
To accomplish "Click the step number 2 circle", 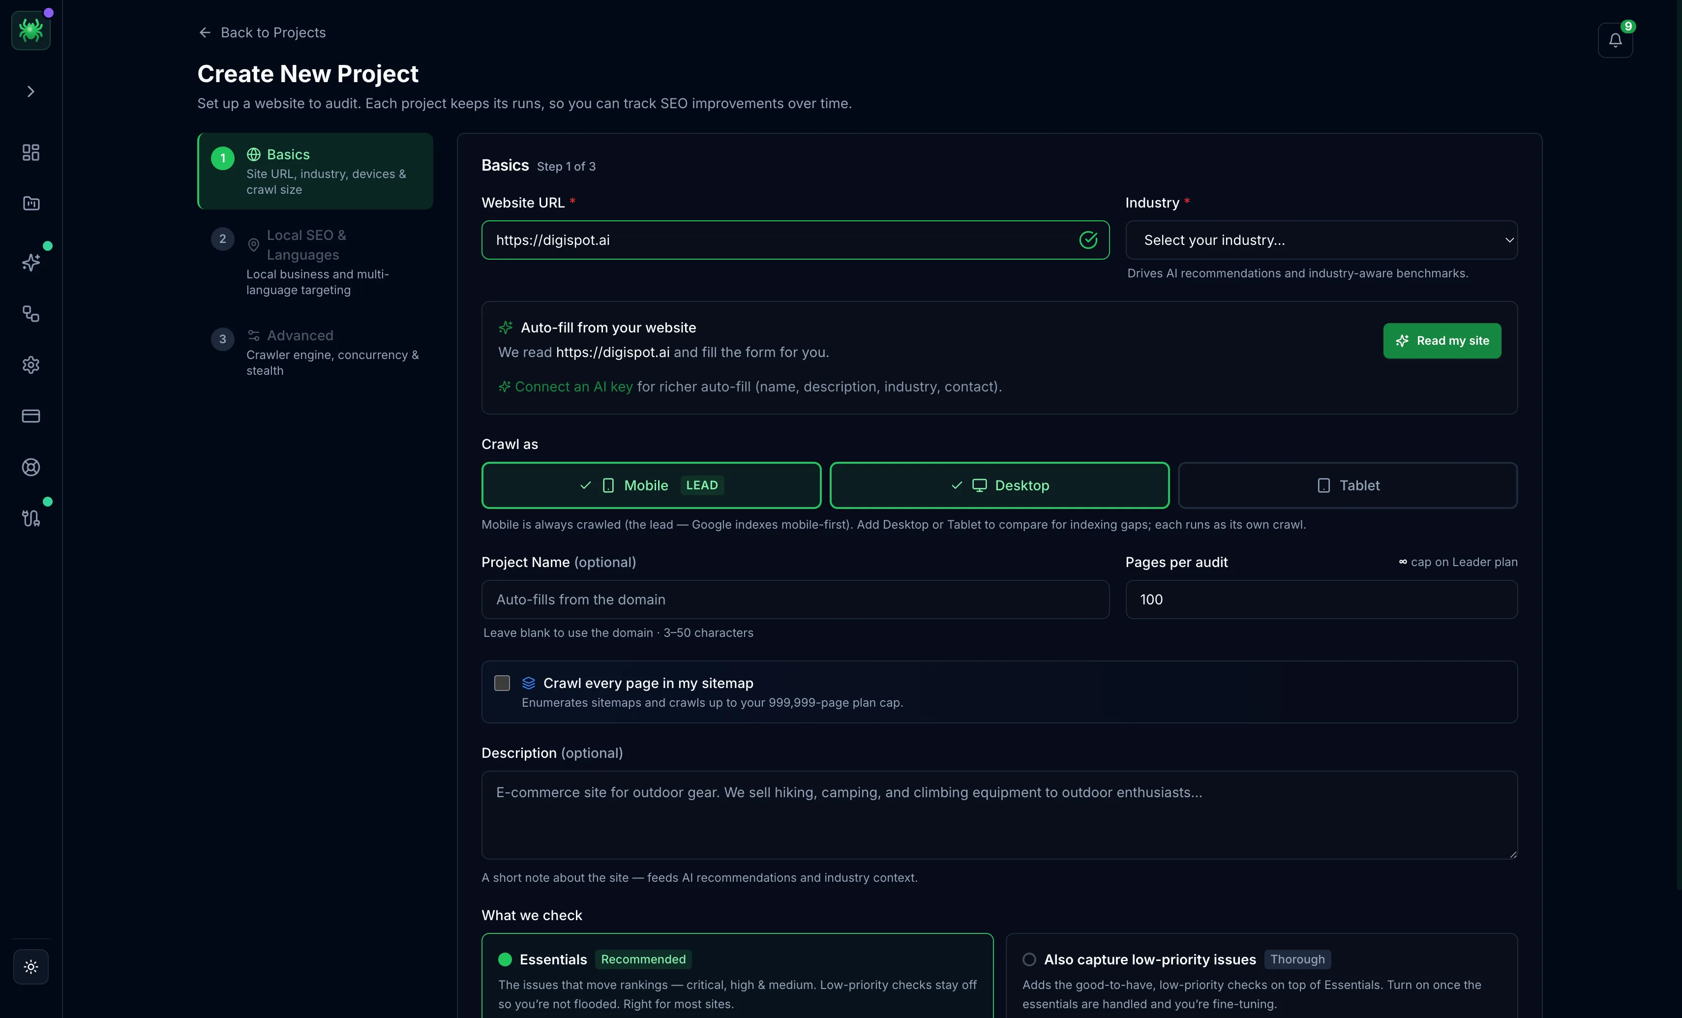I will 222,239.
